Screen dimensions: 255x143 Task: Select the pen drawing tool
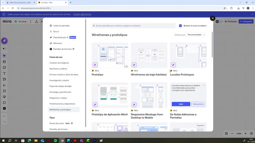tap(4, 85)
